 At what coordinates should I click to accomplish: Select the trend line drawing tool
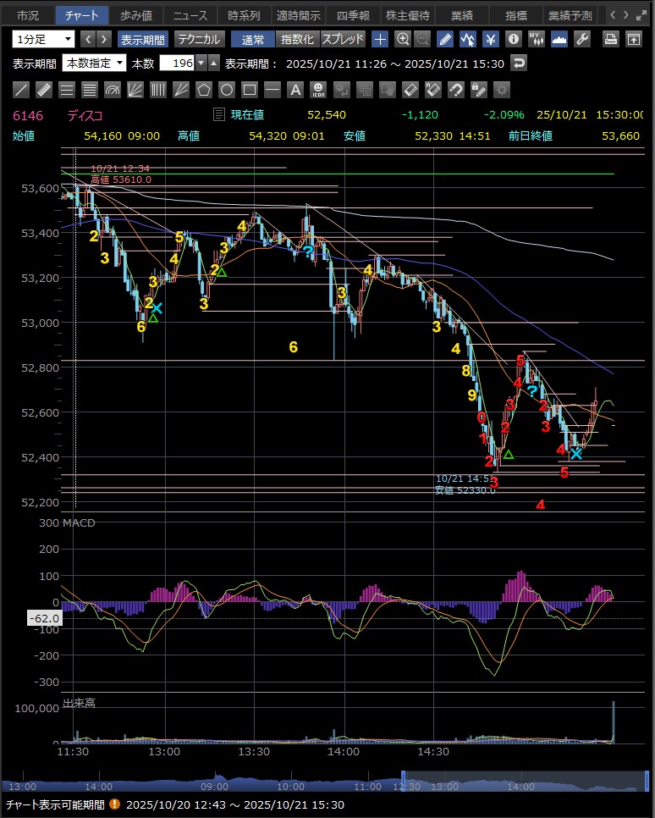click(x=22, y=90)
